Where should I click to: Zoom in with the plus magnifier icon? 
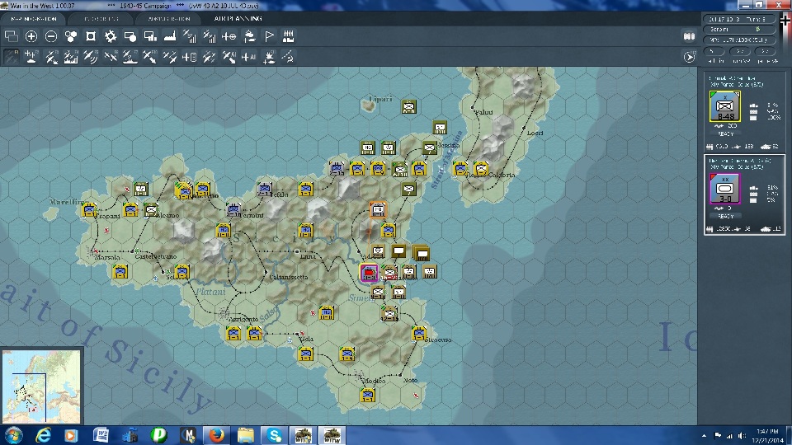(x=31, y=36)
